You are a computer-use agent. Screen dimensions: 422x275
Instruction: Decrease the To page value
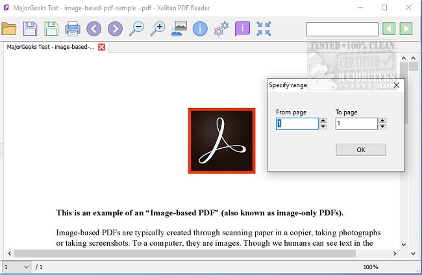point(382,127)
